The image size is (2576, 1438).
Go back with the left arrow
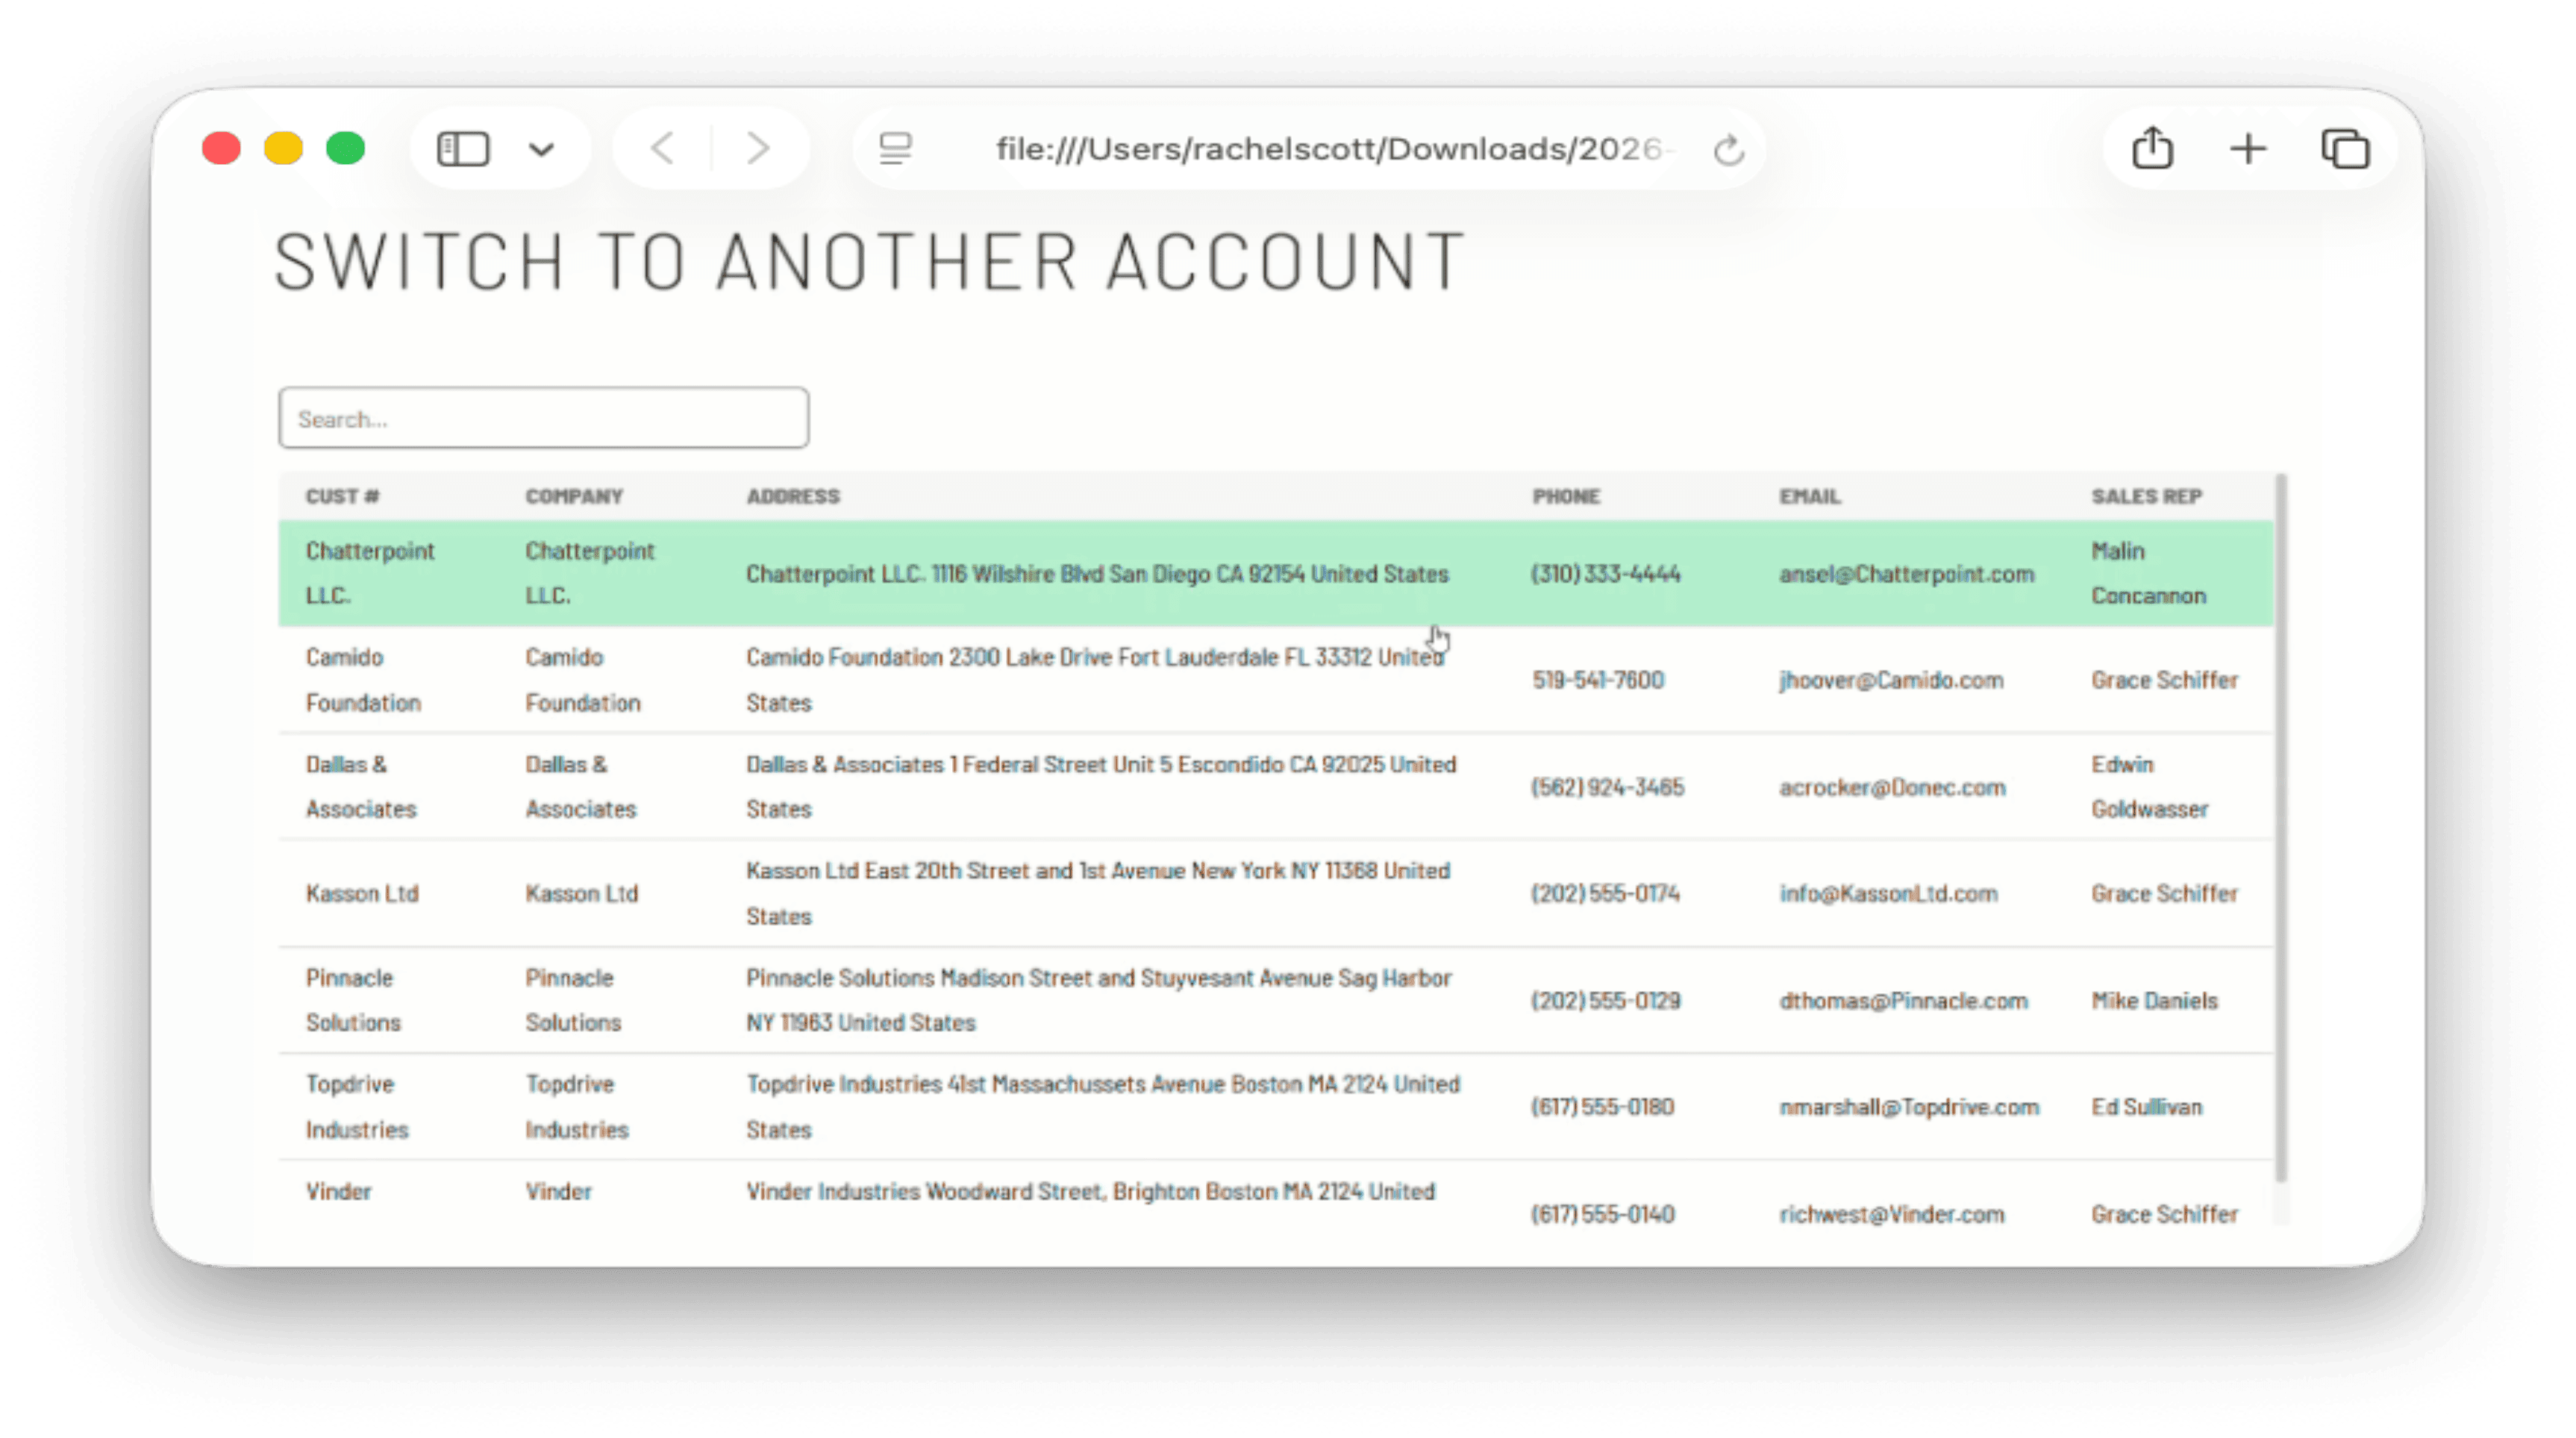pos(662,149)
